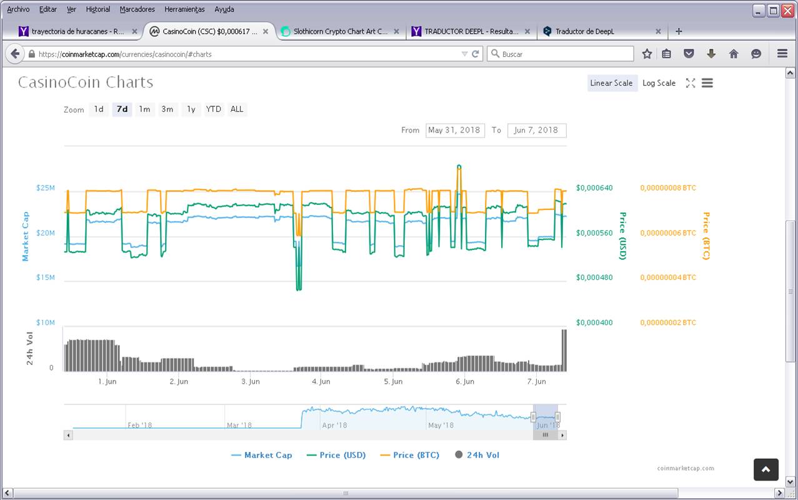The image size is (798, 500).
Task: Open the downloads arrow icon
Action: (x=711, y=54)
